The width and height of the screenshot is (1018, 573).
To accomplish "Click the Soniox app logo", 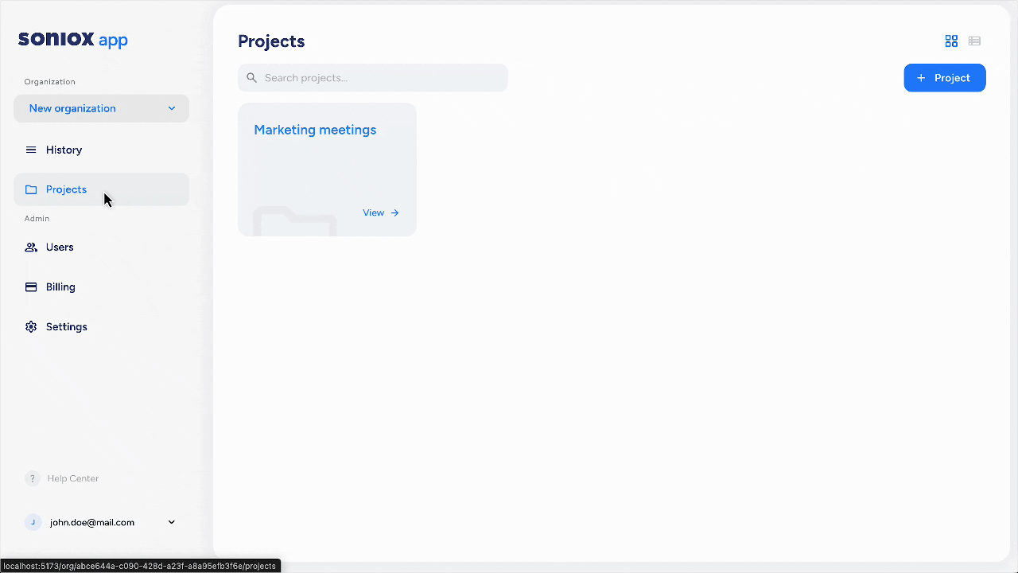I will [72, 40].
